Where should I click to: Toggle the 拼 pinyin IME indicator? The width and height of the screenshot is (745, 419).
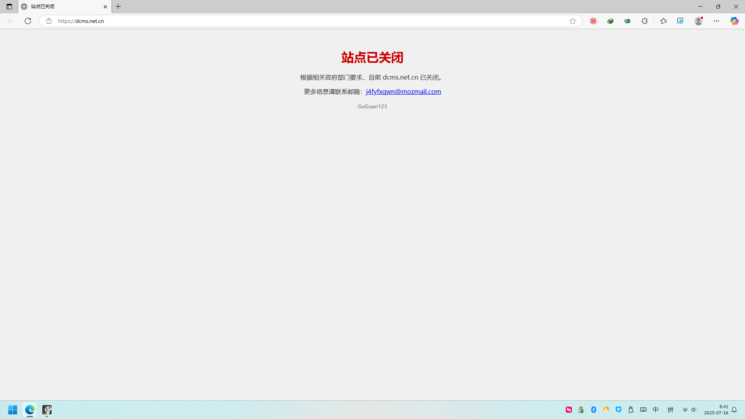coord(670,410)
